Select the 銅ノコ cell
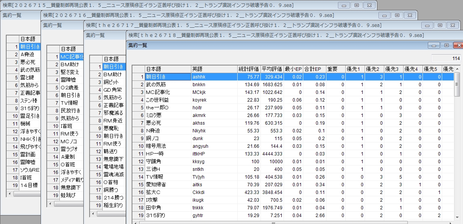 (168, 138)
